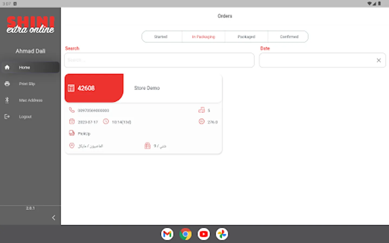Click Store Demo order title

[147, 88]
